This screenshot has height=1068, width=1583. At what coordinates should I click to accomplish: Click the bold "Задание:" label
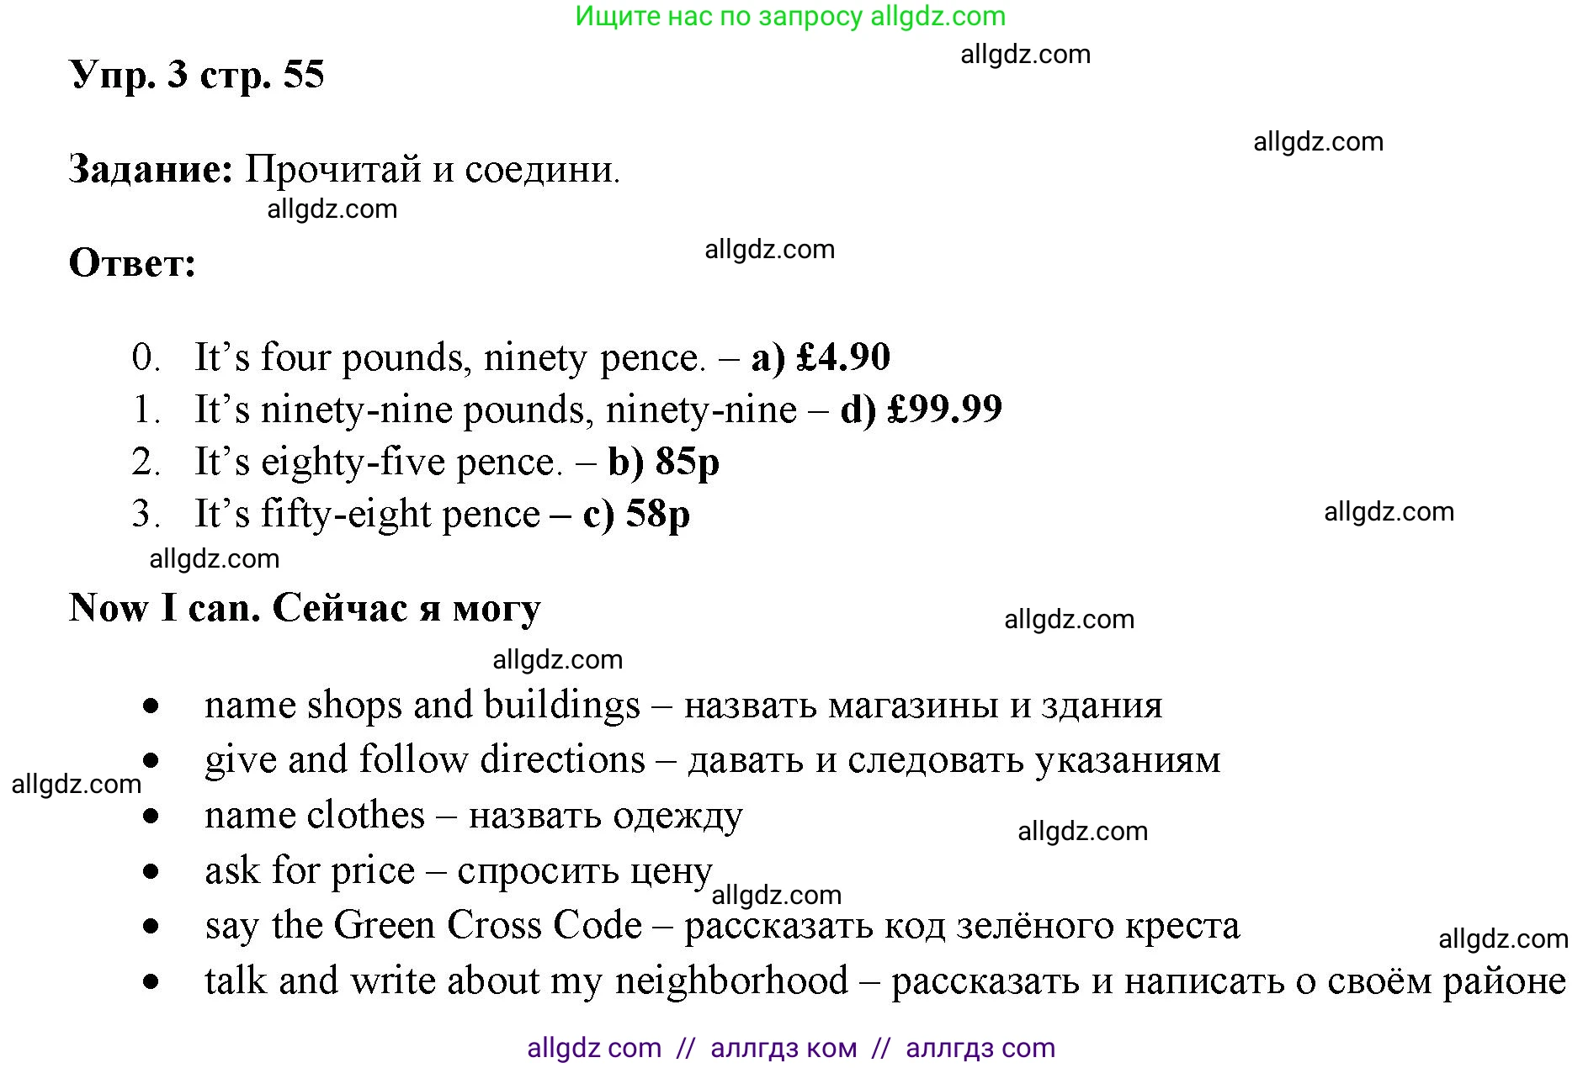(x=151, y=169)
